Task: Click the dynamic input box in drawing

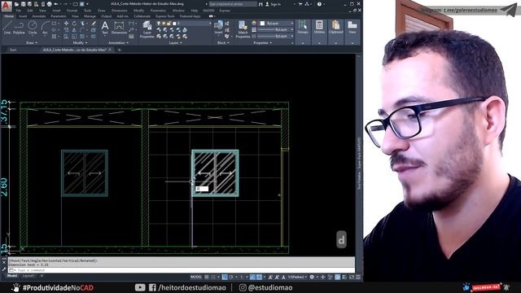Action: tap(202, 189)
